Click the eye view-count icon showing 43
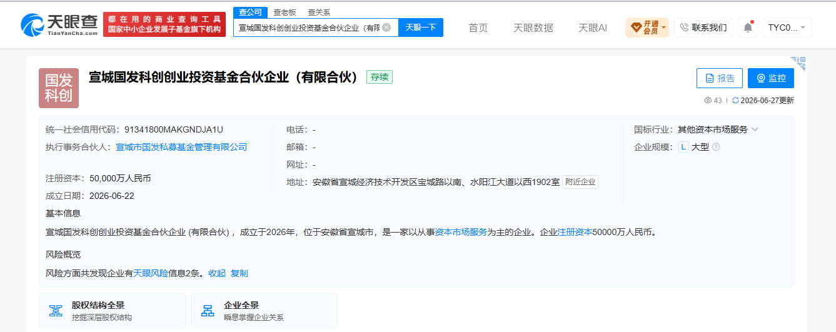The width and height of the screenshot is (836, 332). (x=708, y=101)
